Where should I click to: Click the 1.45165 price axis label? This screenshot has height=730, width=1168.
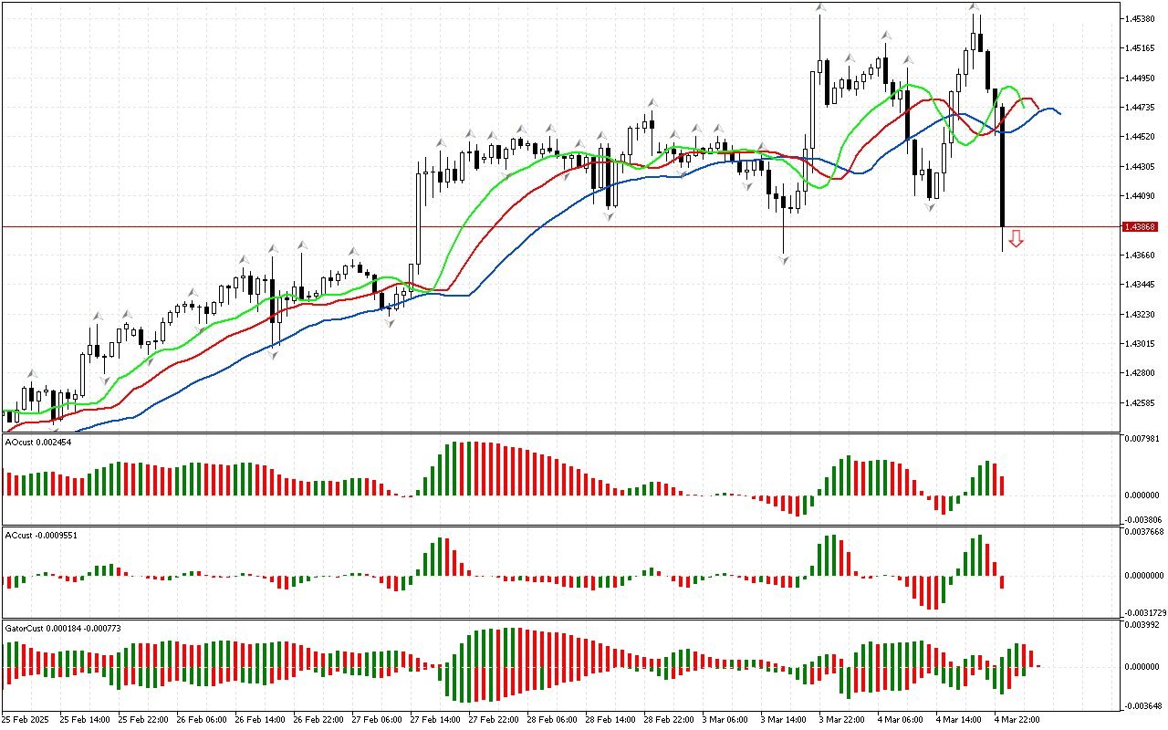(x=1141, y=48)
